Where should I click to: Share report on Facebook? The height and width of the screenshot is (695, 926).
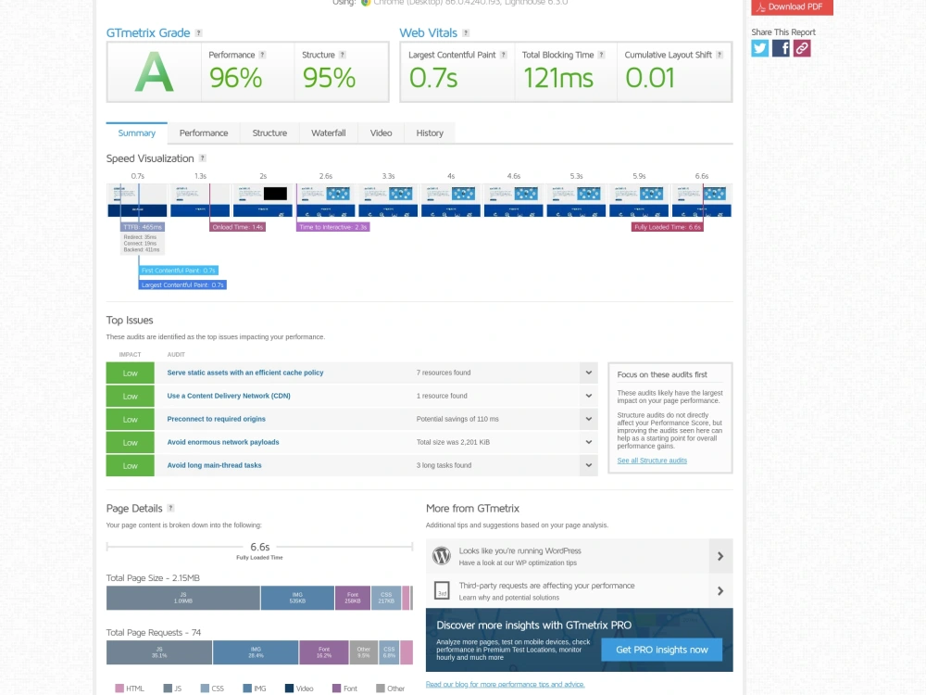[781, 48]
